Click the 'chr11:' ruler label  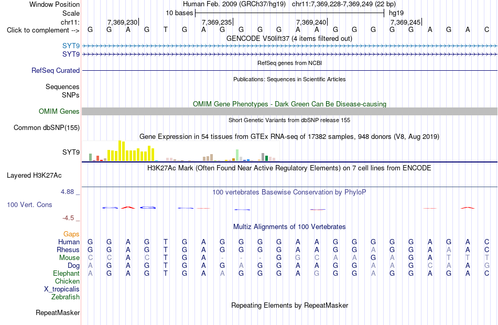point(70,22)
